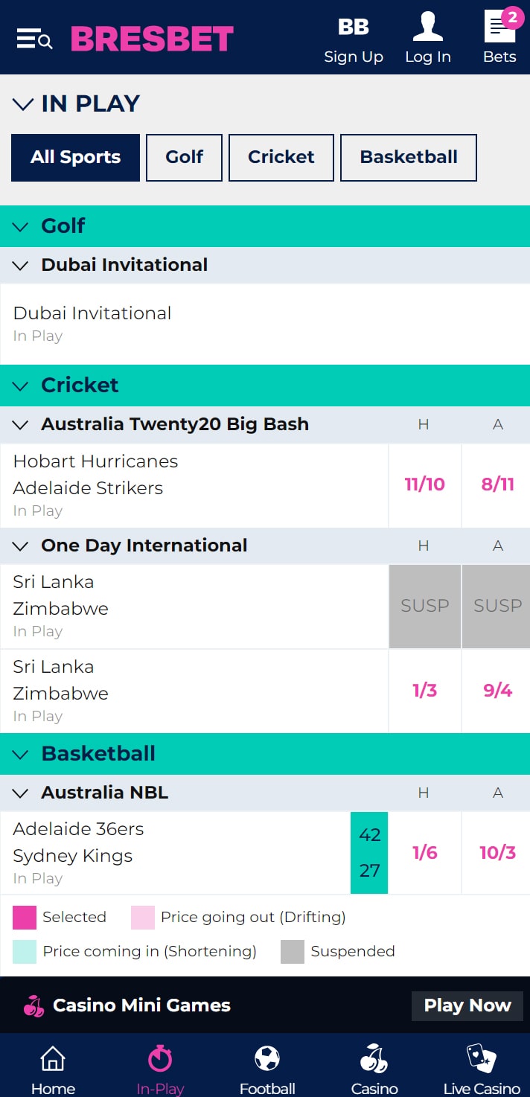Click the Play Now button
The image size is (530, 1097).
coord(467,1005)
